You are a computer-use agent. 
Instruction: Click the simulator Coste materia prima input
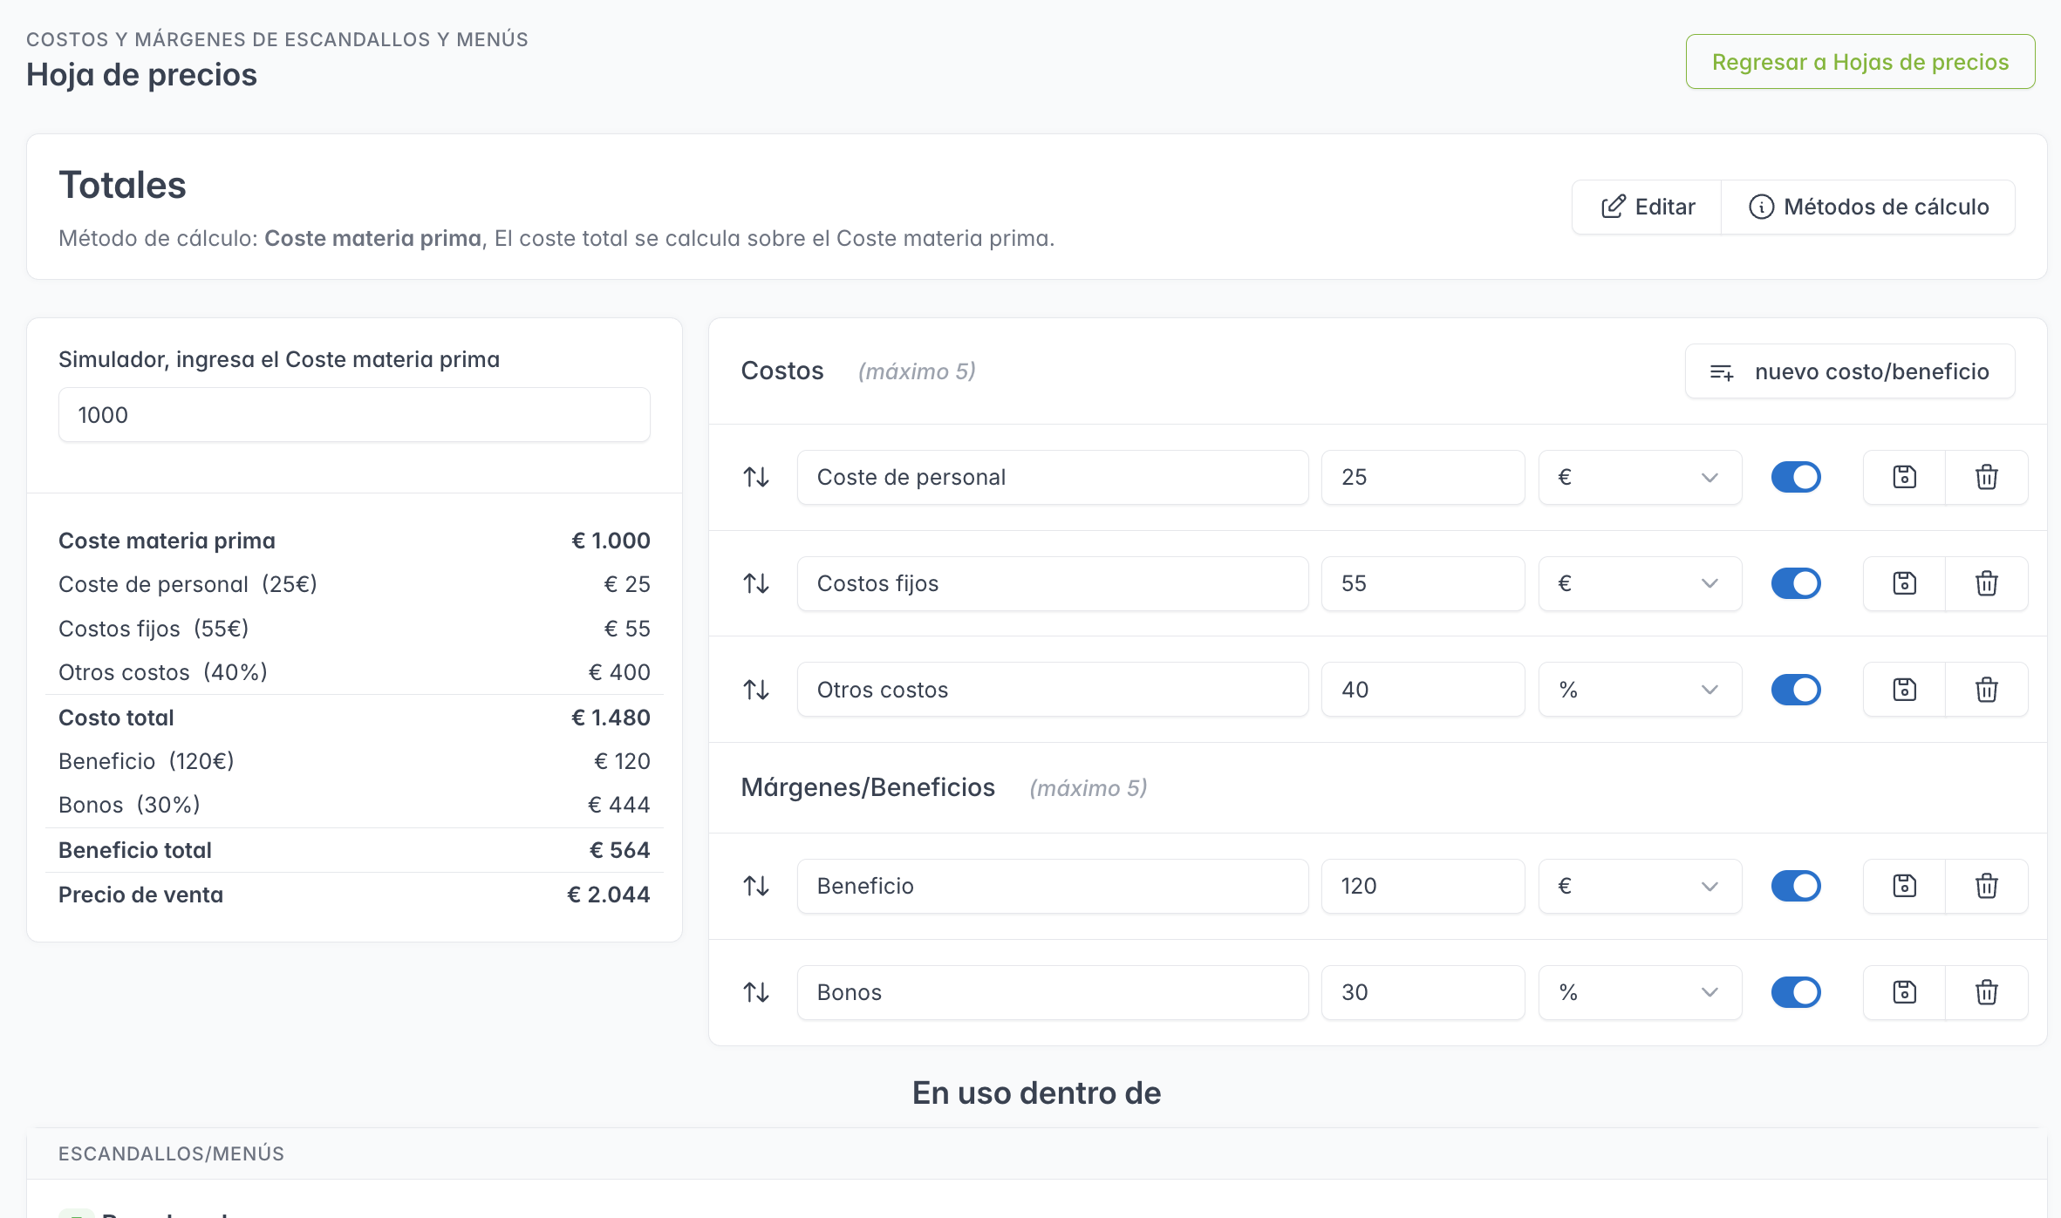[354, 415]
